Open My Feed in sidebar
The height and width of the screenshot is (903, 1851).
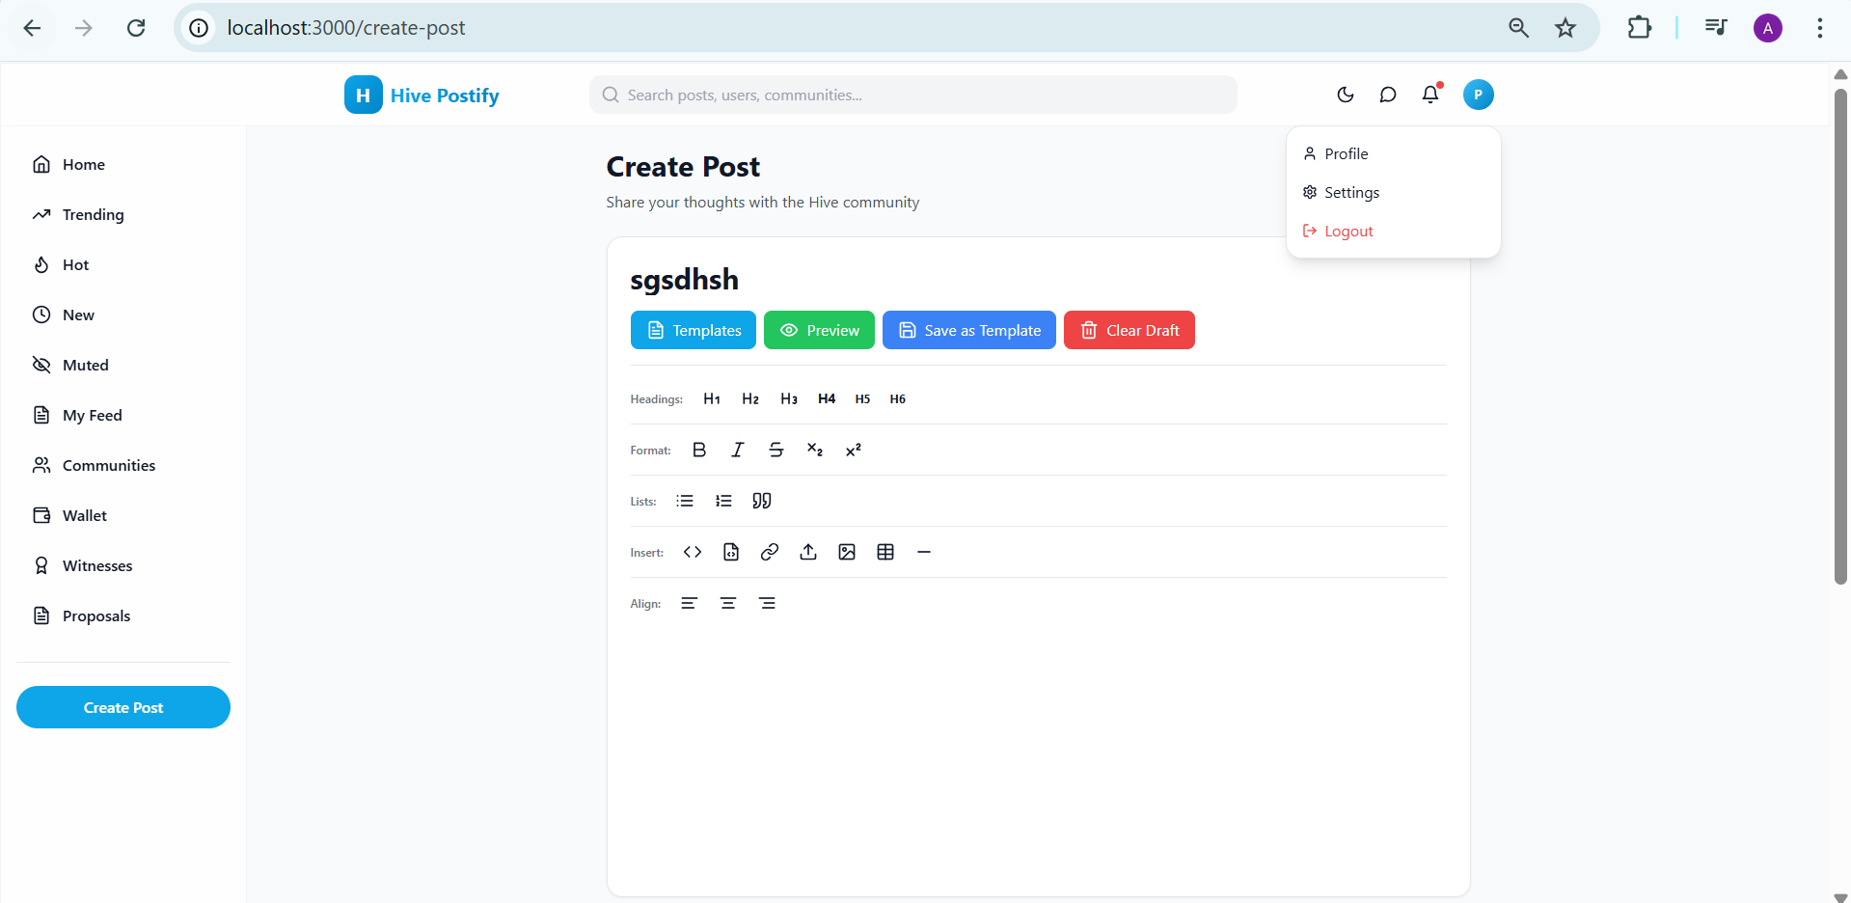click(123, 415)
